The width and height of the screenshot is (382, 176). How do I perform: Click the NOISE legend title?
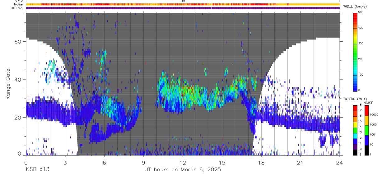coord(368,103)
